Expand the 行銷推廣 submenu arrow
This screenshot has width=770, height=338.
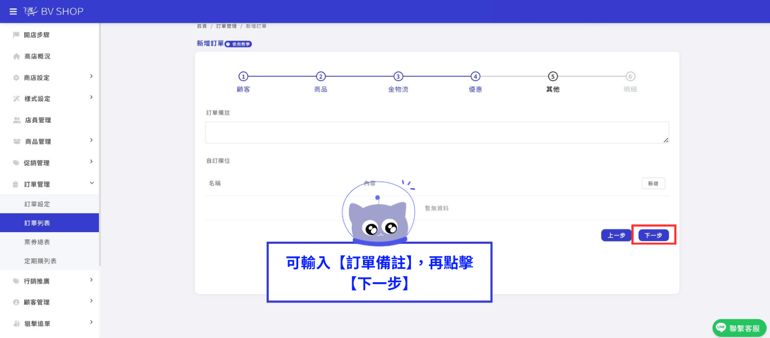click(91, 280)
